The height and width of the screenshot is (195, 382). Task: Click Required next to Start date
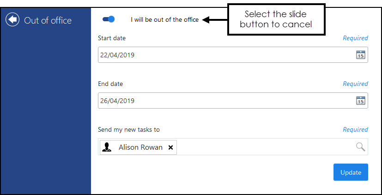point(355,38)
